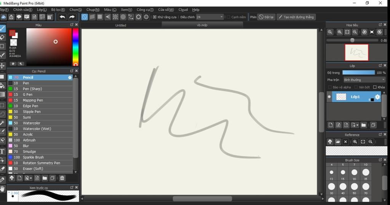Hide the Lớp1 layer visibility
The width and height of the screenshot is (390, 205).
click(329, 97)
